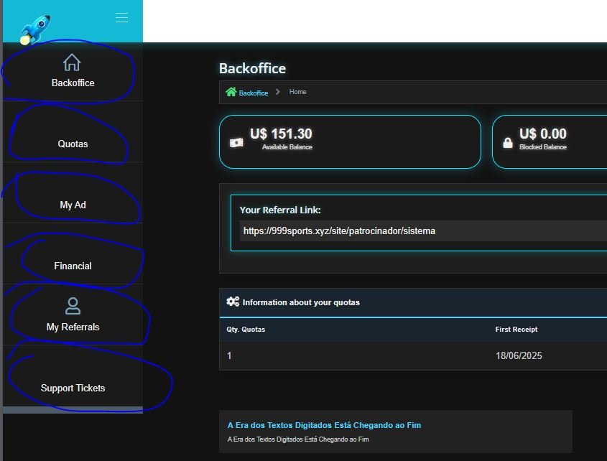607x461 pixels.
Task: Click the quota quantity value 1
Action: 229,355
